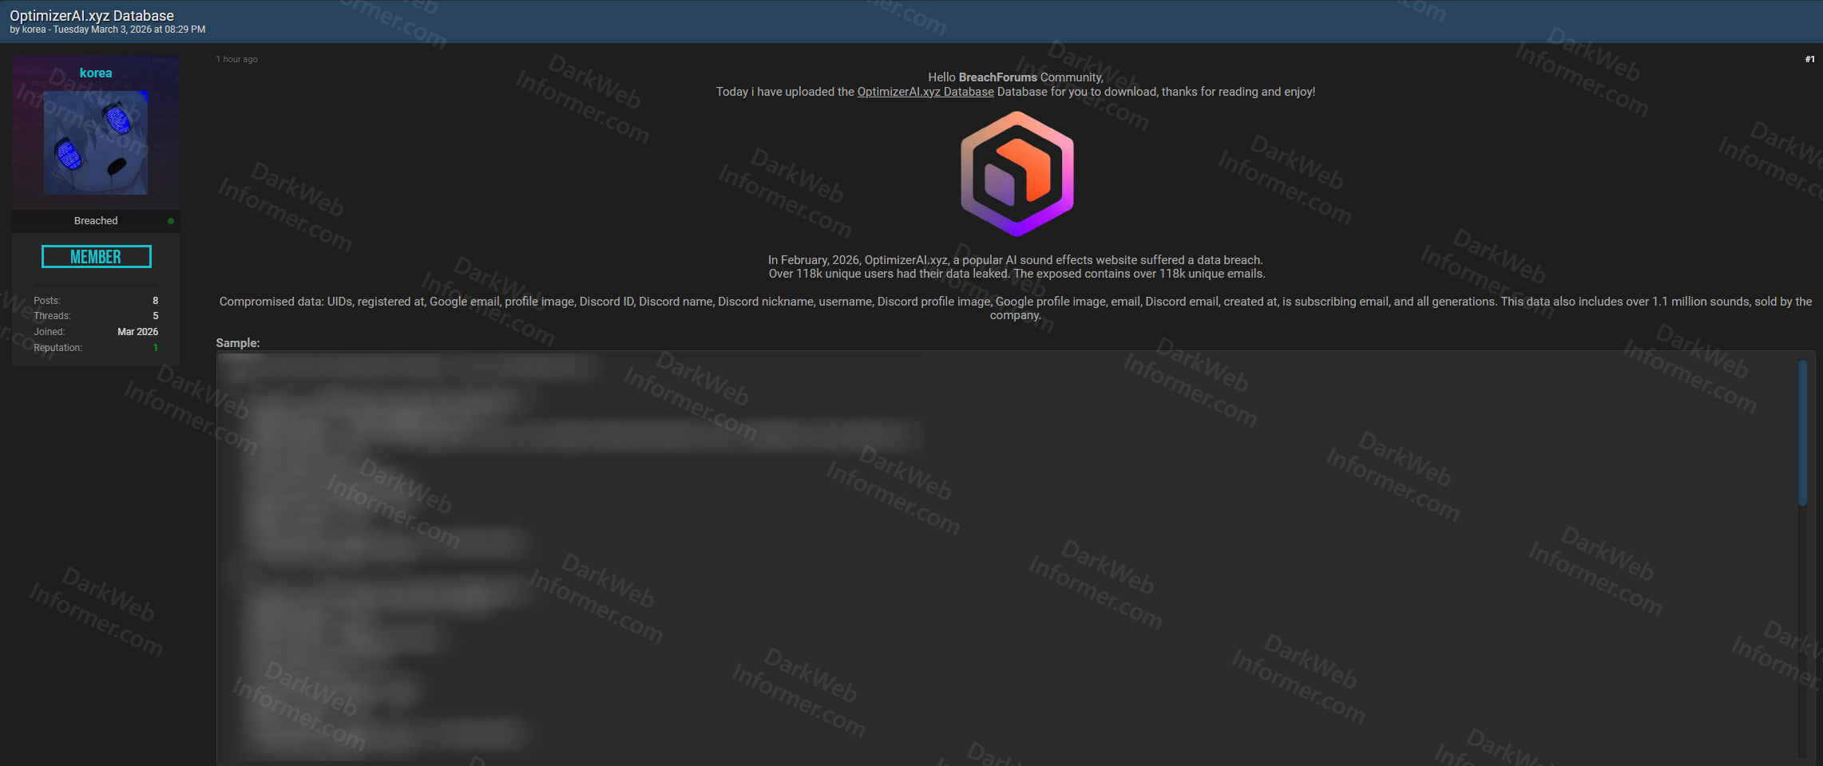
Task: Click the MEMBER rank badge
Action: pos(95,256)
